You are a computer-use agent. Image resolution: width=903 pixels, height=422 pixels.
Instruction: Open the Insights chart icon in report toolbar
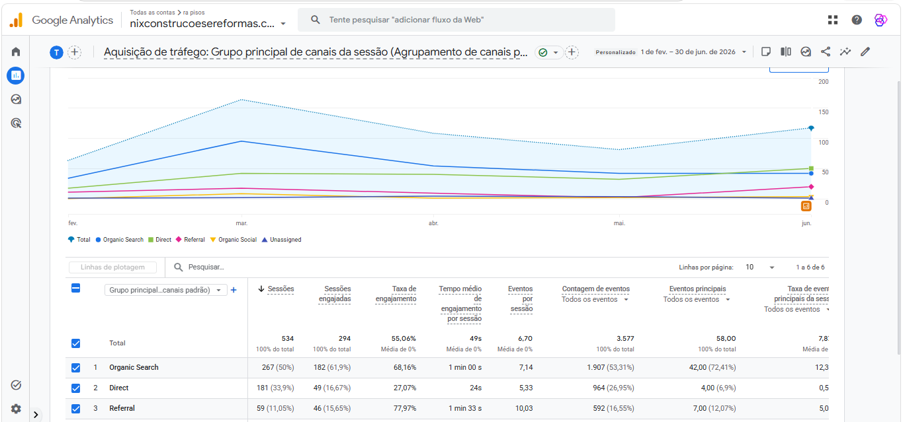pos(806,52)
